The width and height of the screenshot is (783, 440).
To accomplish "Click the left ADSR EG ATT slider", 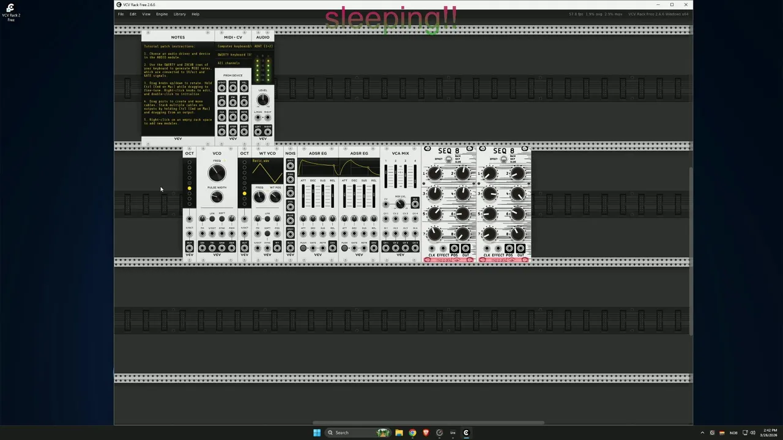I will coord(303,196).
